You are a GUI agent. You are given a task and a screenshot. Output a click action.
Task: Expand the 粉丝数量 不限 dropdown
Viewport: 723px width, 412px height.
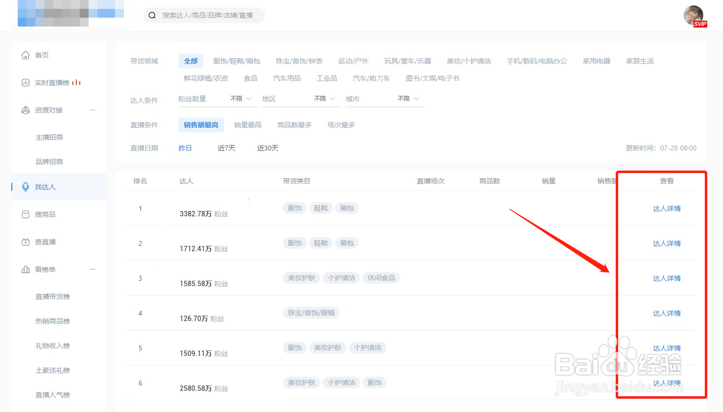tap(241, 98)
